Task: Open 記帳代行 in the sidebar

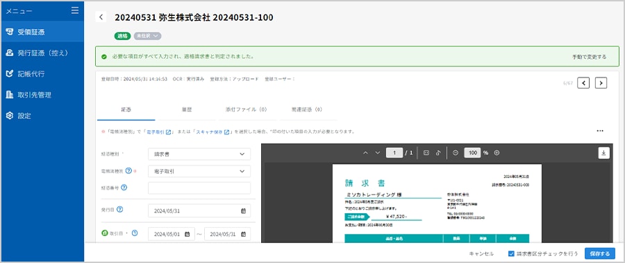Action: (x=42, y=74)
